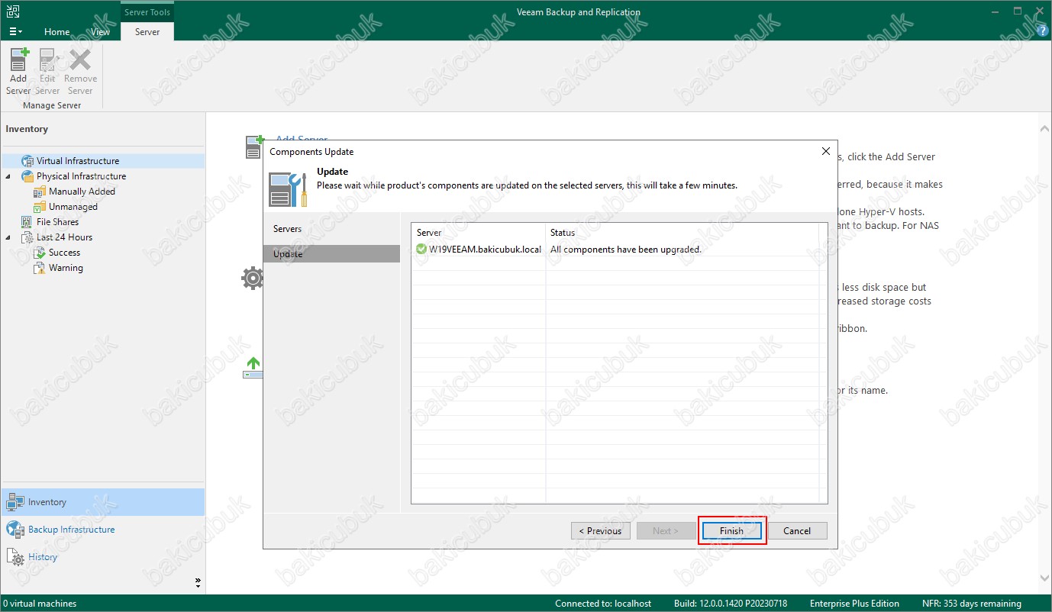Switch to the Home ribbon tab

pyautogui.click(x=57, y=32)
